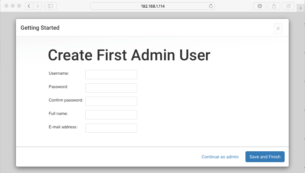Click the yellow minimize window button
The height and width of the screenshot is (173, 305).
[x=13, y=6]
